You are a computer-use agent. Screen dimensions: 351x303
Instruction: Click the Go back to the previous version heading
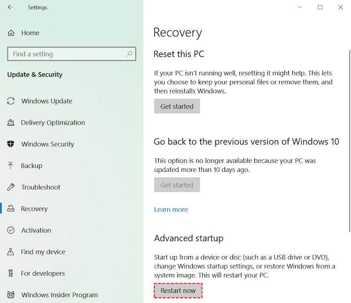[247, 142]
